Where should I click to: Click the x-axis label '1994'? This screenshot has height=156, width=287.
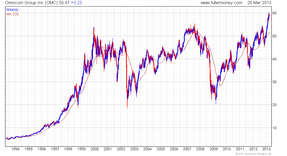pyautogui.click(x=15, y=149)
